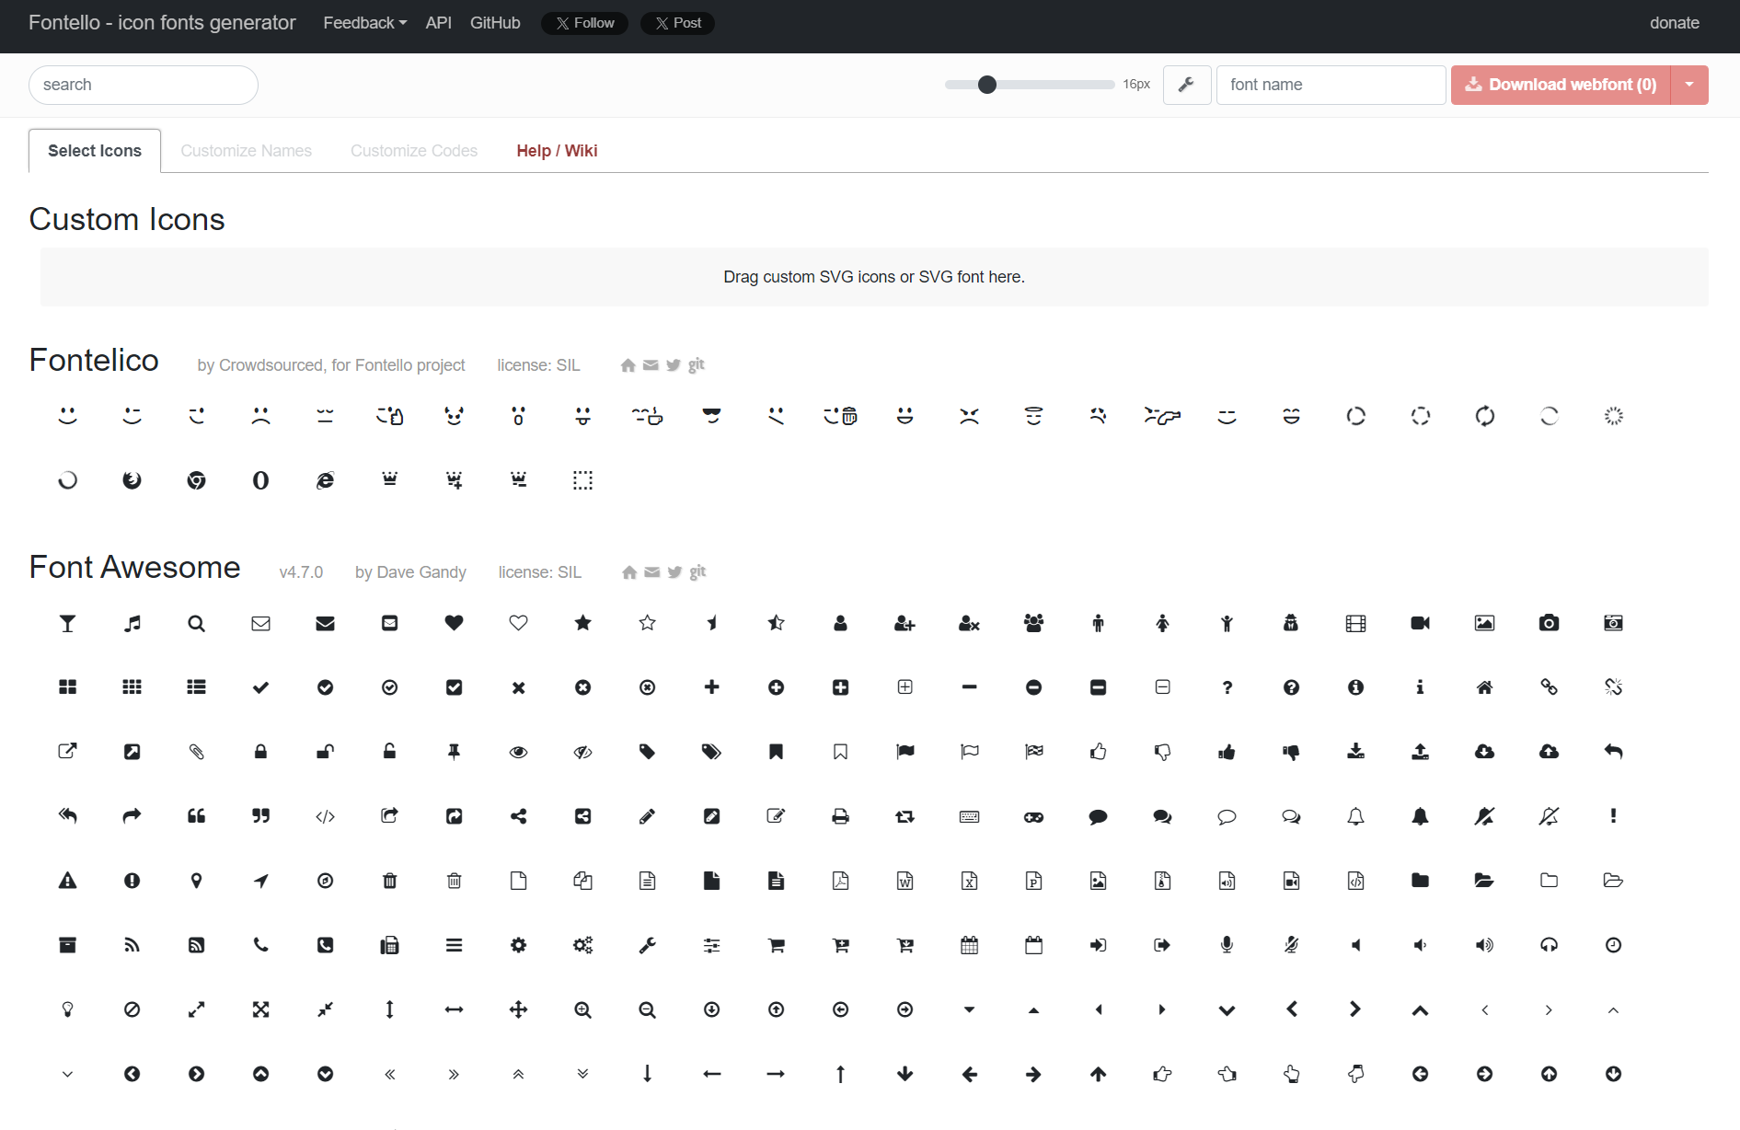This screenshot has width=1740, height=1130.
Task: Click the custom SVG drop area
Action: [x=874, y=277]
